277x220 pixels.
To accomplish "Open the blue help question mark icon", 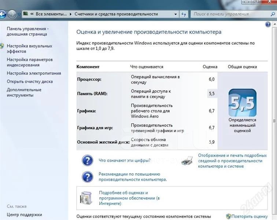I will pyautogui.click(x=268, y=25).
